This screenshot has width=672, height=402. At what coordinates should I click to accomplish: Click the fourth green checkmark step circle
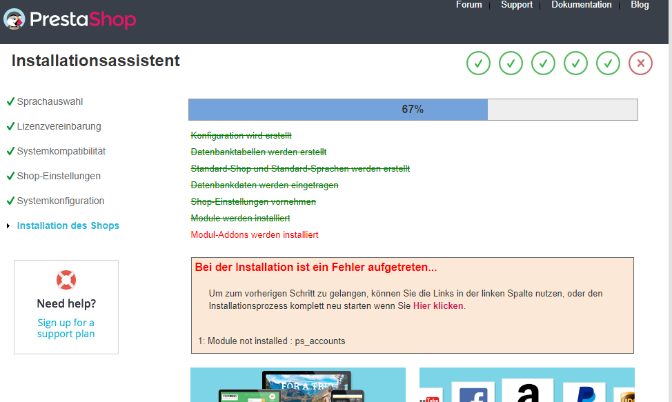(x=575, y=63)
